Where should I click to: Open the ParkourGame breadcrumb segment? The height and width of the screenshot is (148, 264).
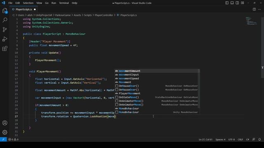63,15
